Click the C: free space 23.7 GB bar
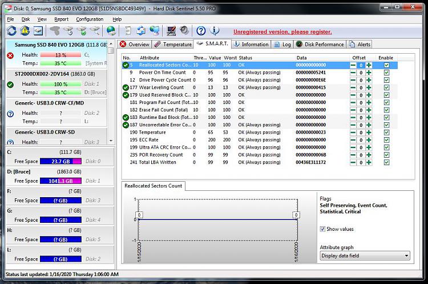Screen dimensions: 428x284 tap(60, 161)
